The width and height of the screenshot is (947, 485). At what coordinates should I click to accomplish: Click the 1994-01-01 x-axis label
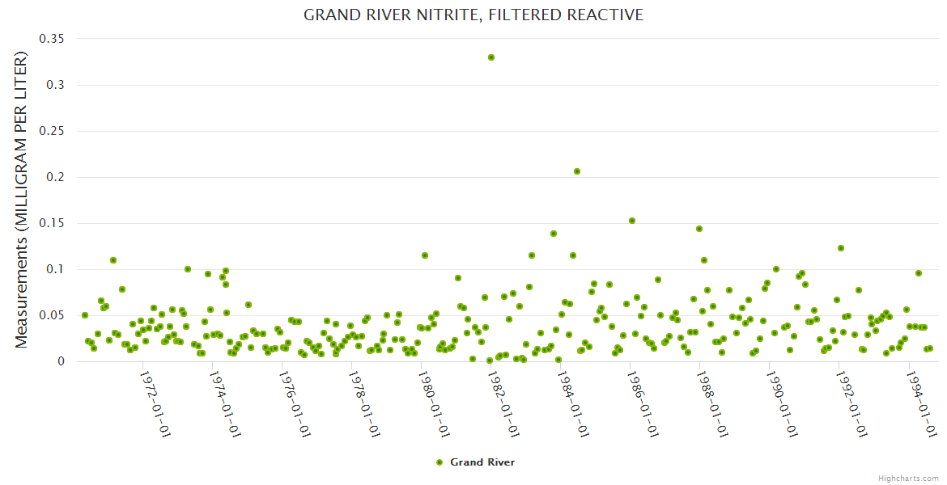(x=921, y=404)
